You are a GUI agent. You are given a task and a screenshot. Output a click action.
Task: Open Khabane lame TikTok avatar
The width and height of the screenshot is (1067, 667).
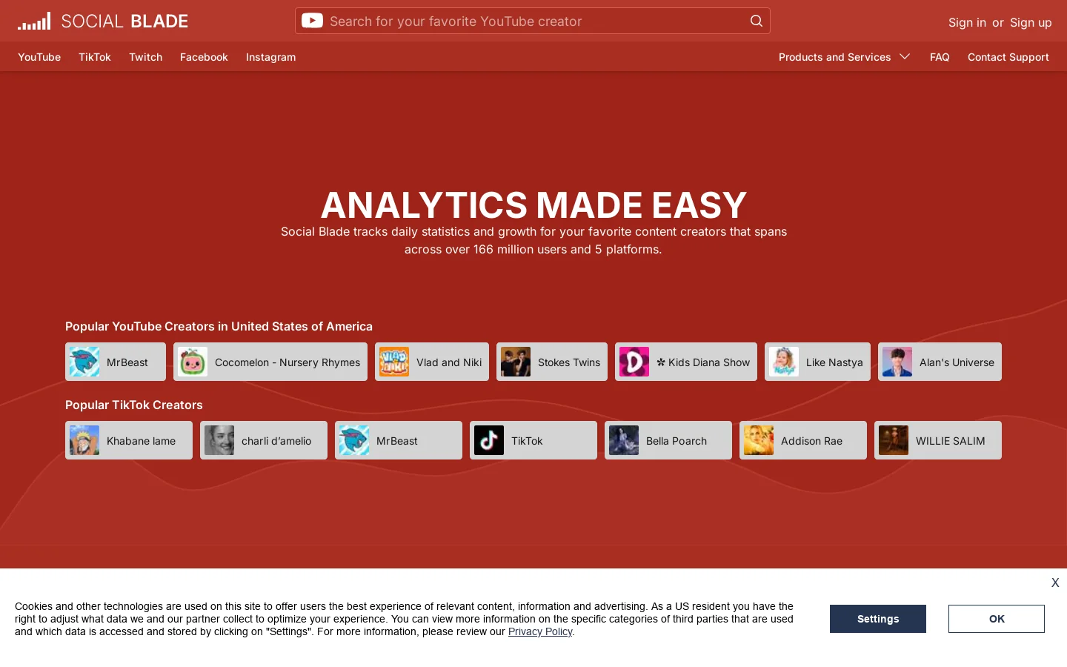click(84, 440)
